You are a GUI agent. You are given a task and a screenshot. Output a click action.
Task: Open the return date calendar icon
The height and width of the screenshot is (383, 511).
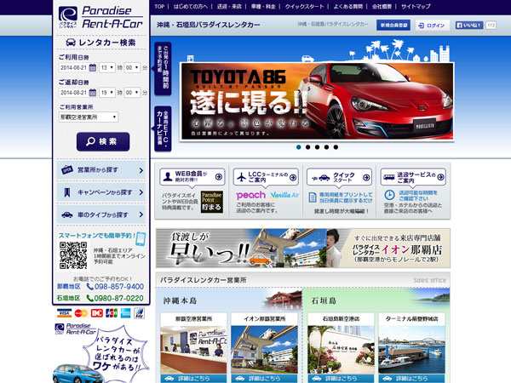pyautogui.click(x=93, y=92)
